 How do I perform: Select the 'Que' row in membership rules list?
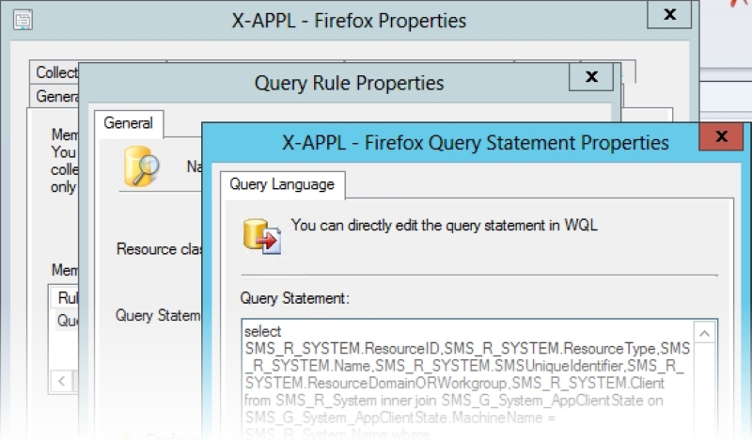tap(67, 321)
